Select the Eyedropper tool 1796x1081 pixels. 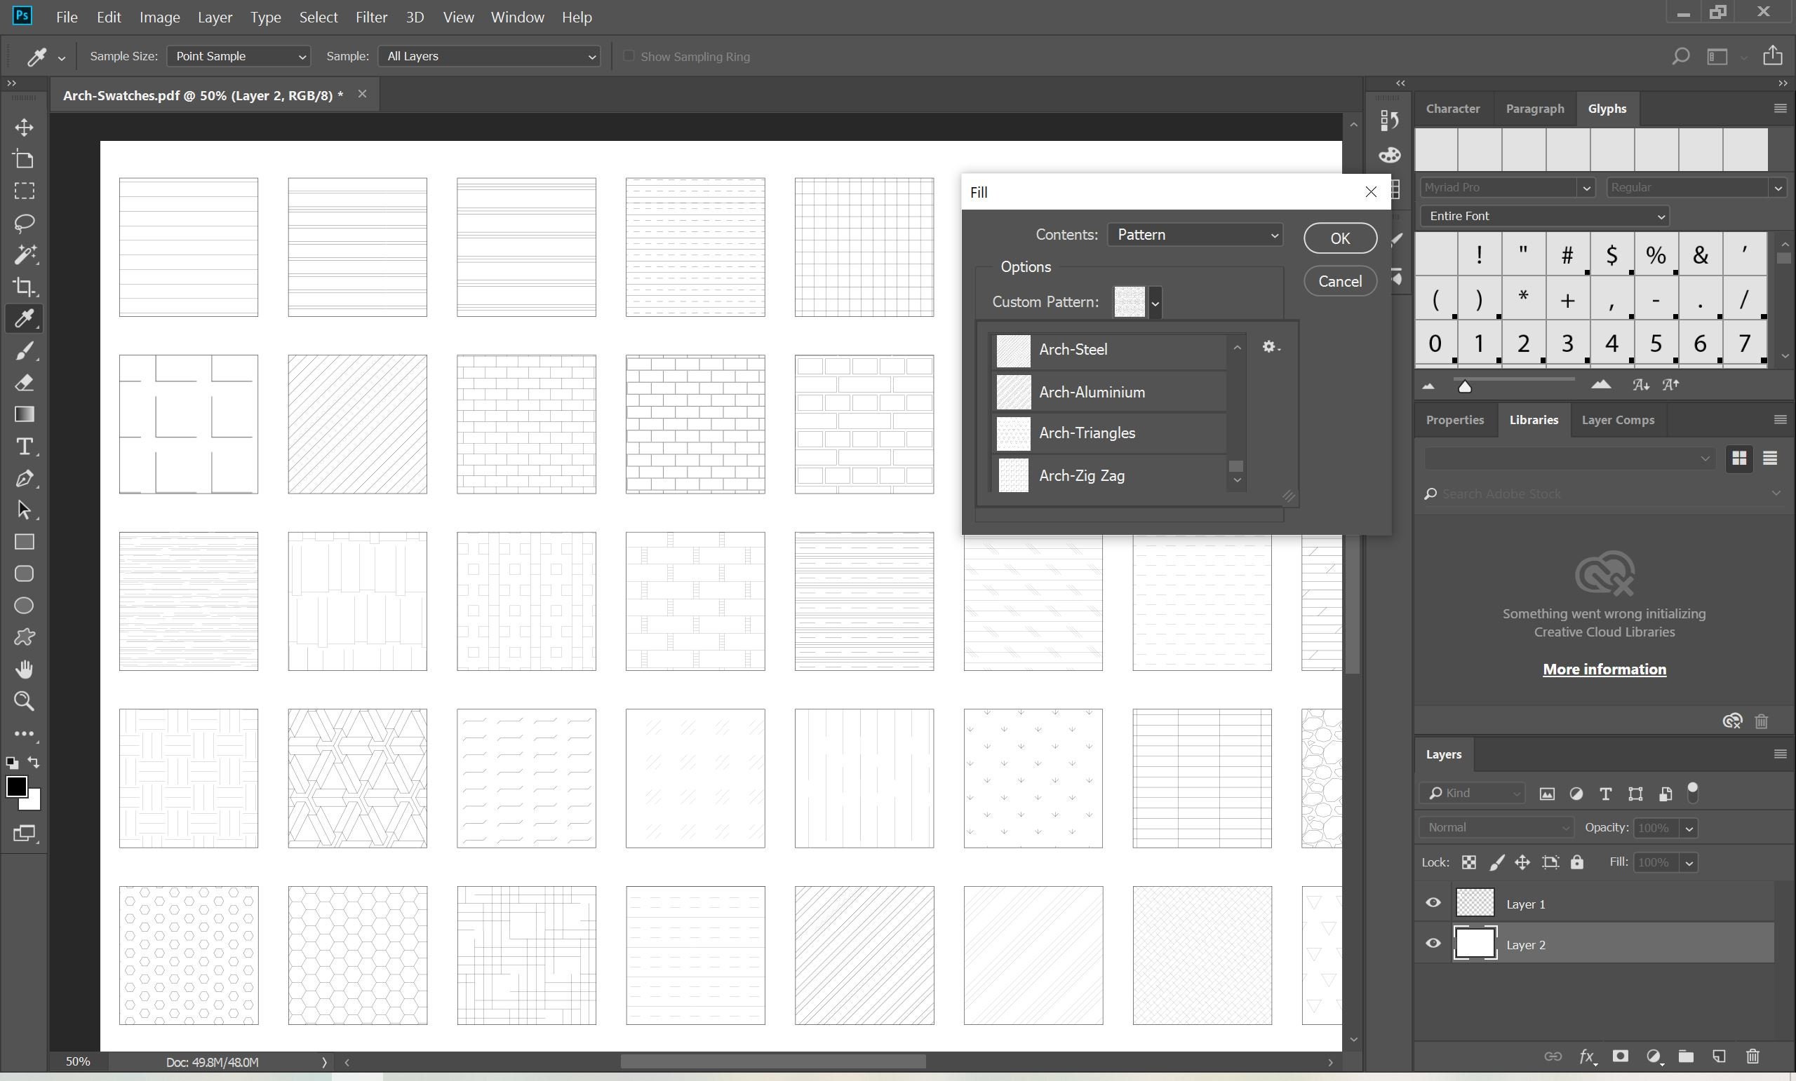(x=24, y=318)
